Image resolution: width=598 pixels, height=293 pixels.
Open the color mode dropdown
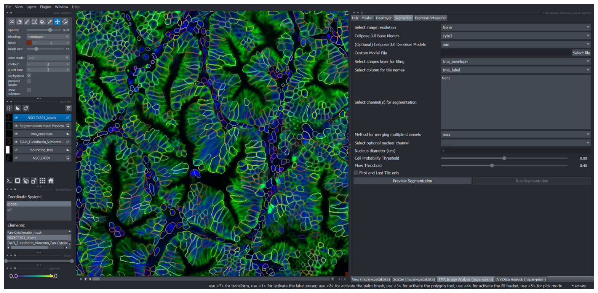point(48,58)
